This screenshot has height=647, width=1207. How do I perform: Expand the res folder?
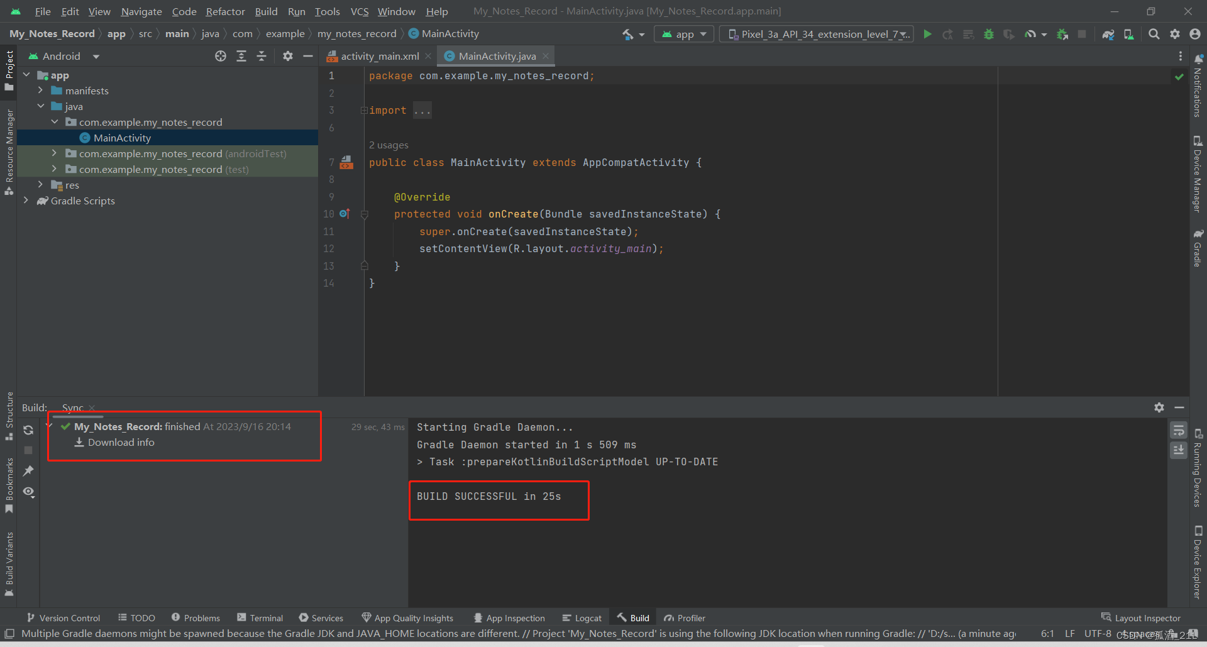[x=40, y=185]
